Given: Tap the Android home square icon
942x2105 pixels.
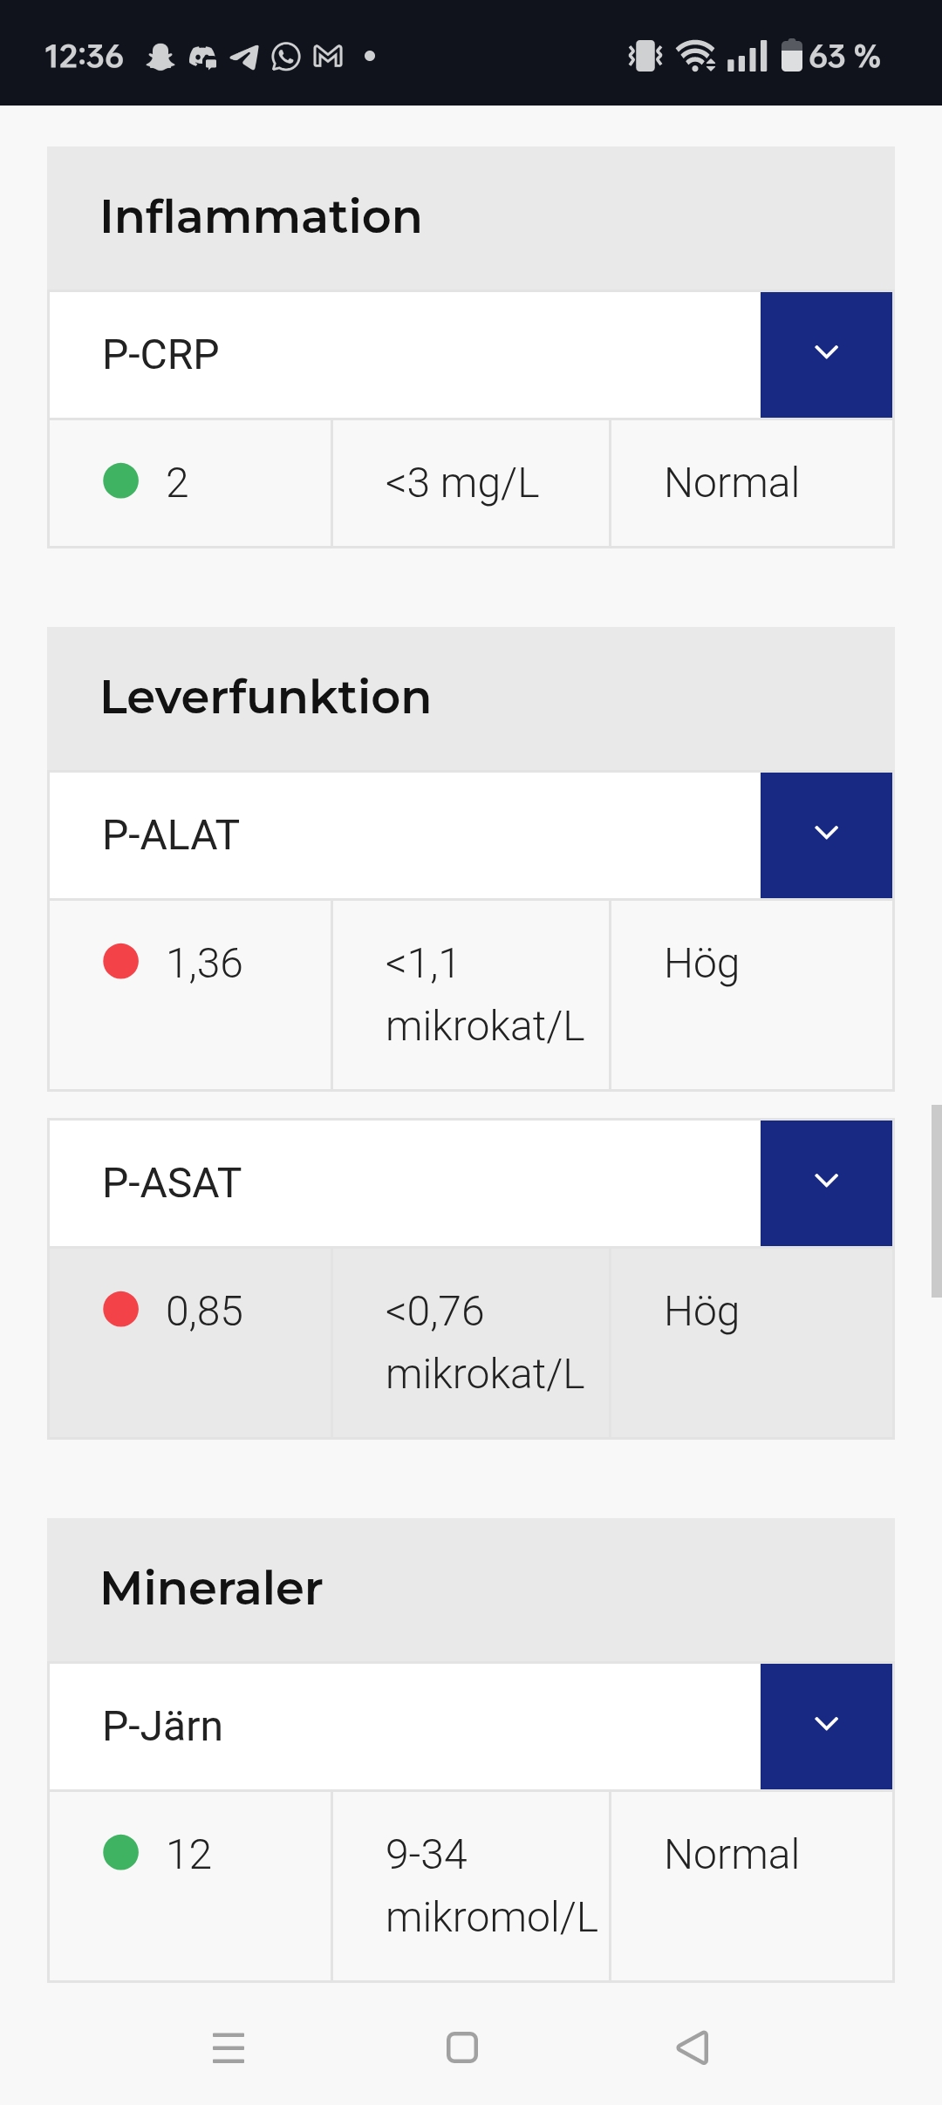Looking at the screenshot, I should 461,2047.
